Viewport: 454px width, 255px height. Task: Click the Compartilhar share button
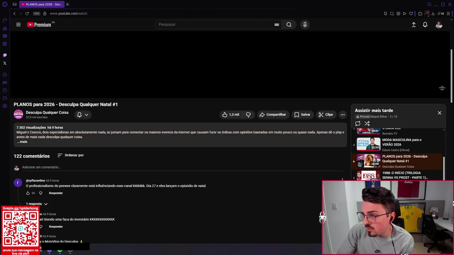pos(272,115)
